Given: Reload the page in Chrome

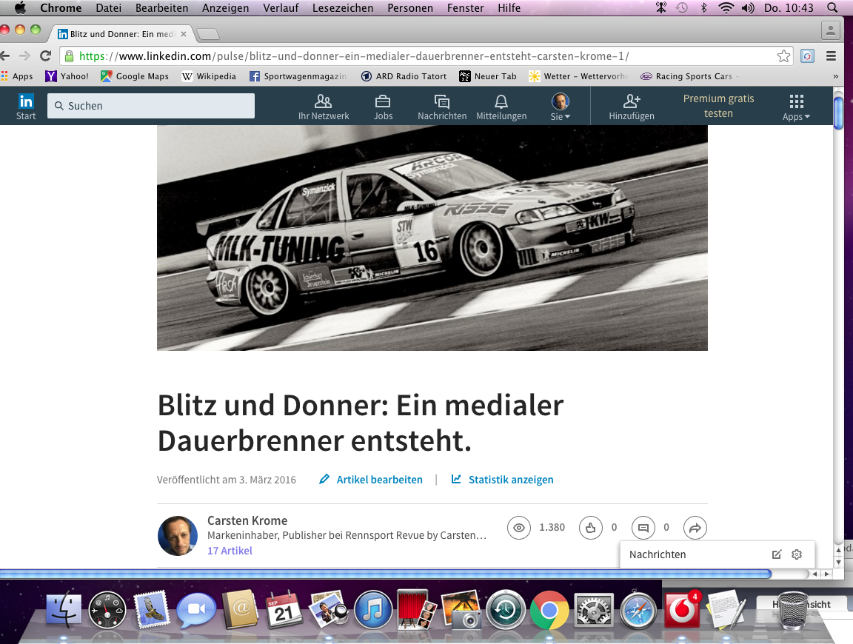Looking at the screenshot, I should (46, 56).
